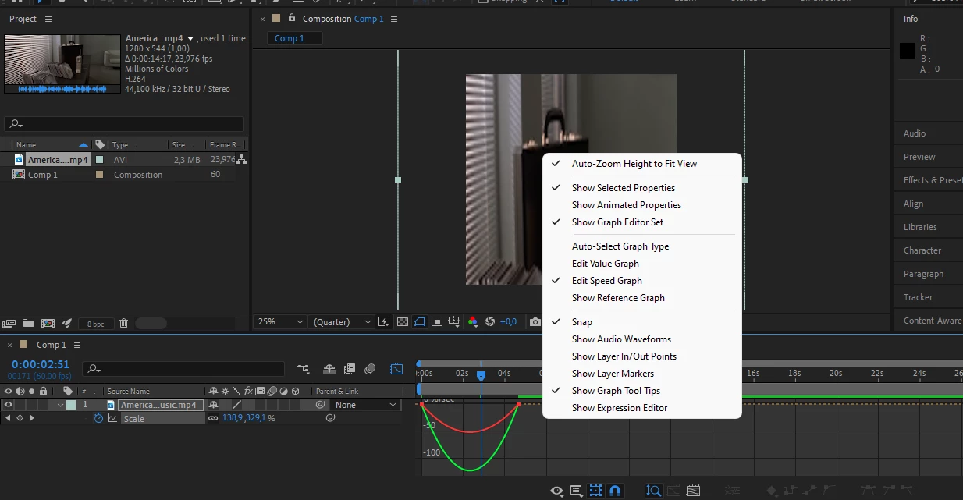Hide the America...usic.mp4 layer via eye
The width and height of the screenshot is (963, 500).
[x=9, y=405]
